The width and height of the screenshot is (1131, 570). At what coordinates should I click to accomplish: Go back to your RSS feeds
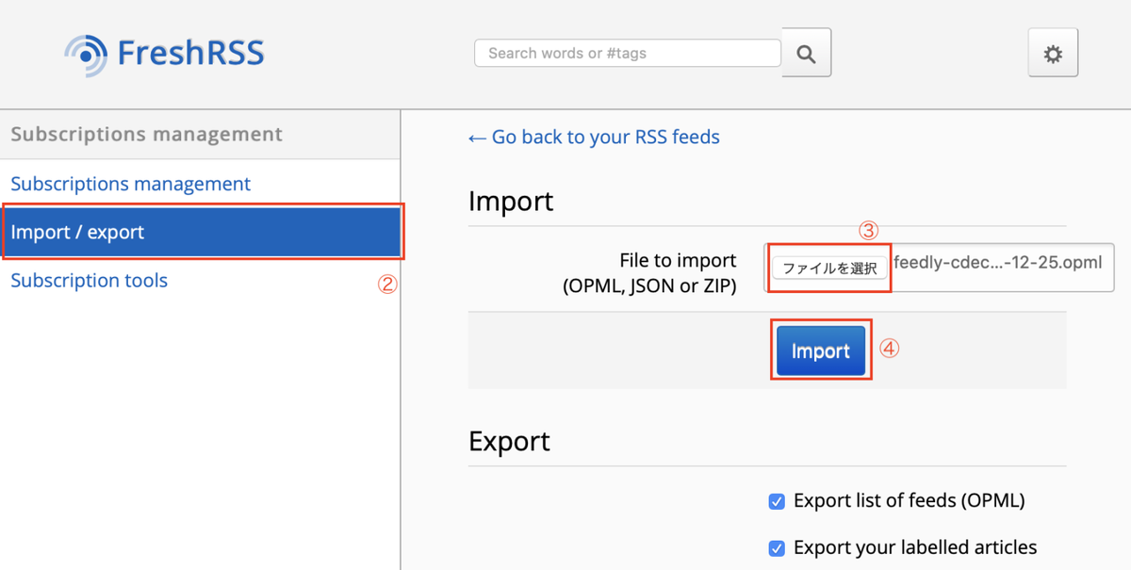click(x=594, y=138)
